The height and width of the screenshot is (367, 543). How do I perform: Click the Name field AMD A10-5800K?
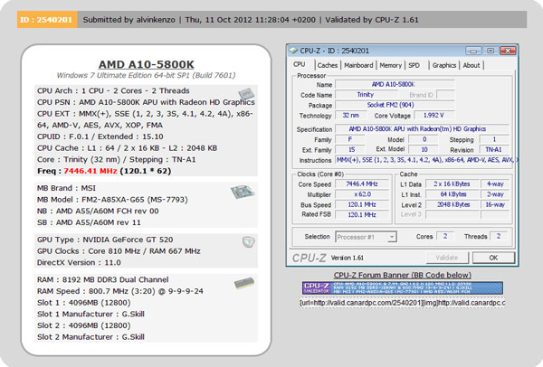click(x=395, y=84)
